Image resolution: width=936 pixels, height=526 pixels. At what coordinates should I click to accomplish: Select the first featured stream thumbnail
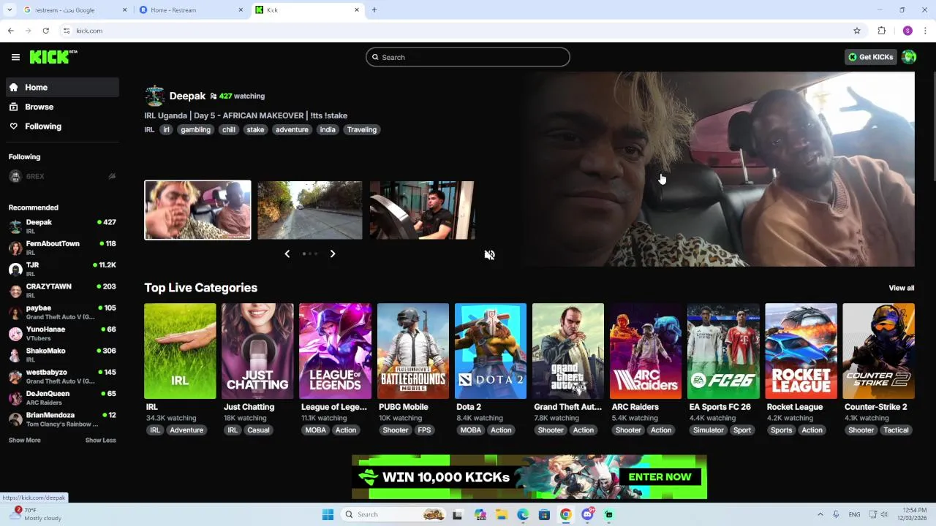197,210
